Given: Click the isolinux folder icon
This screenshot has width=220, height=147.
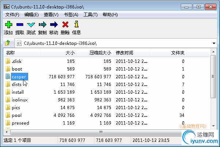Looking at the screenshot, I should click(8, 100).
